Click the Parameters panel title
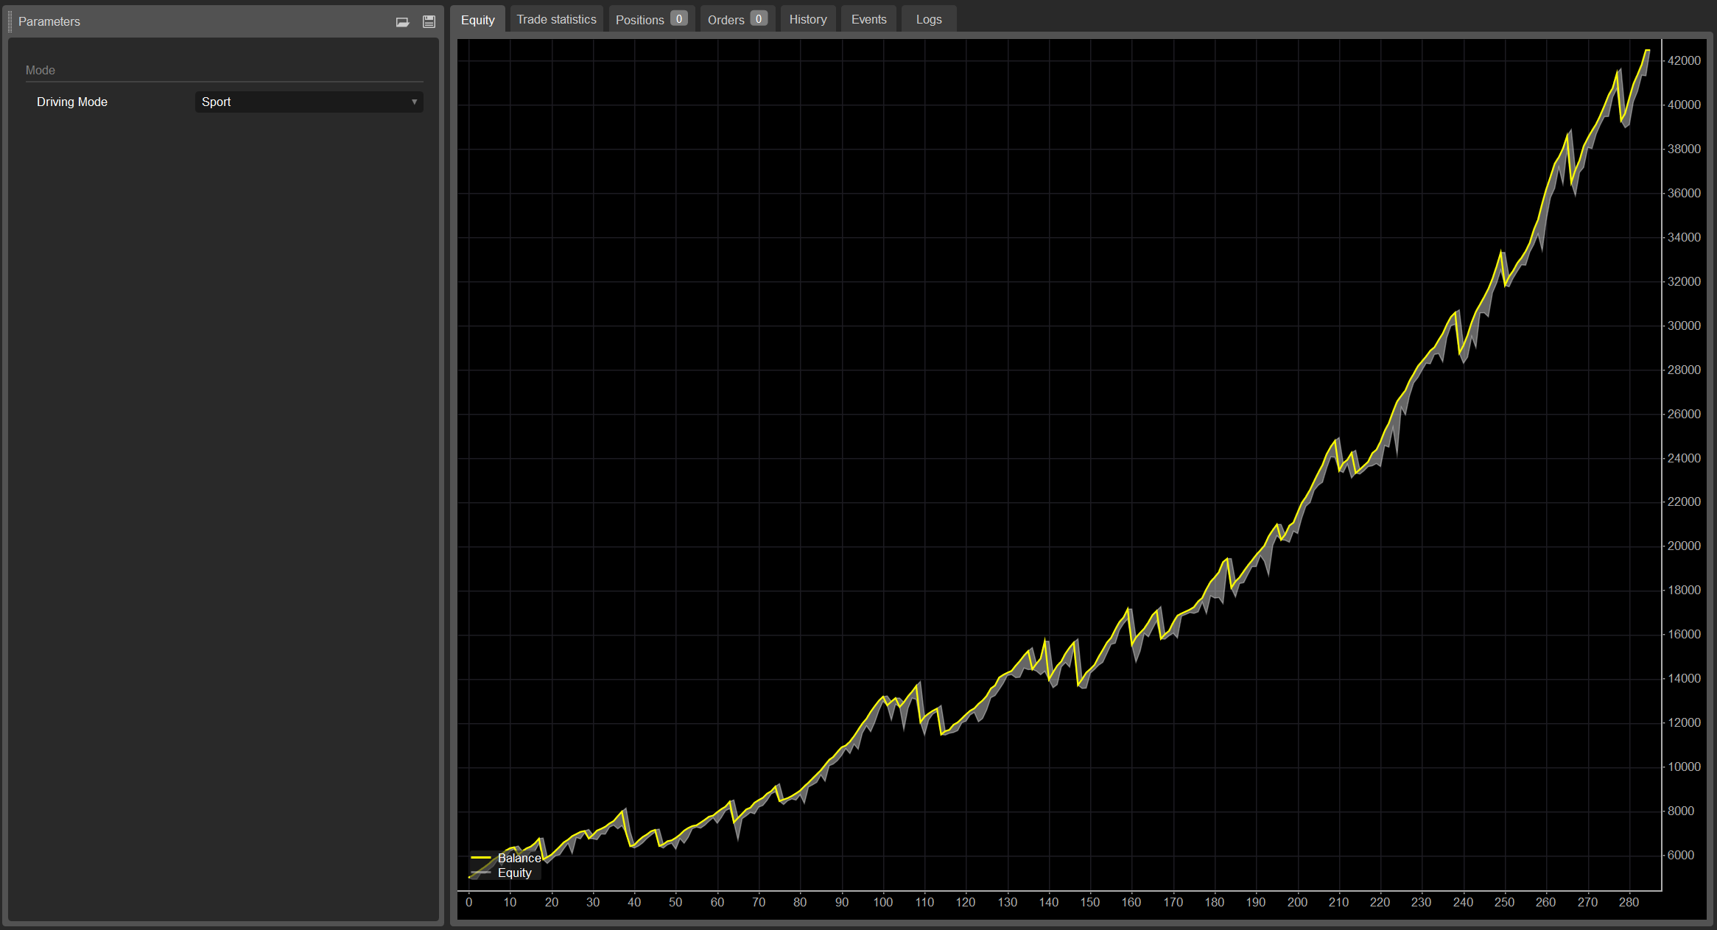Image resolution: width=1717 pixels, height=930 pixels. [49, 21]
